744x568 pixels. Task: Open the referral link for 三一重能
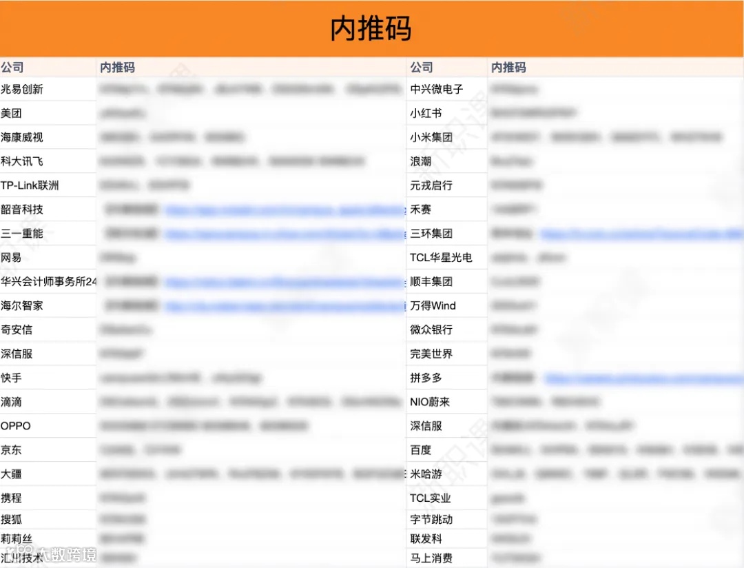[282, 233]
